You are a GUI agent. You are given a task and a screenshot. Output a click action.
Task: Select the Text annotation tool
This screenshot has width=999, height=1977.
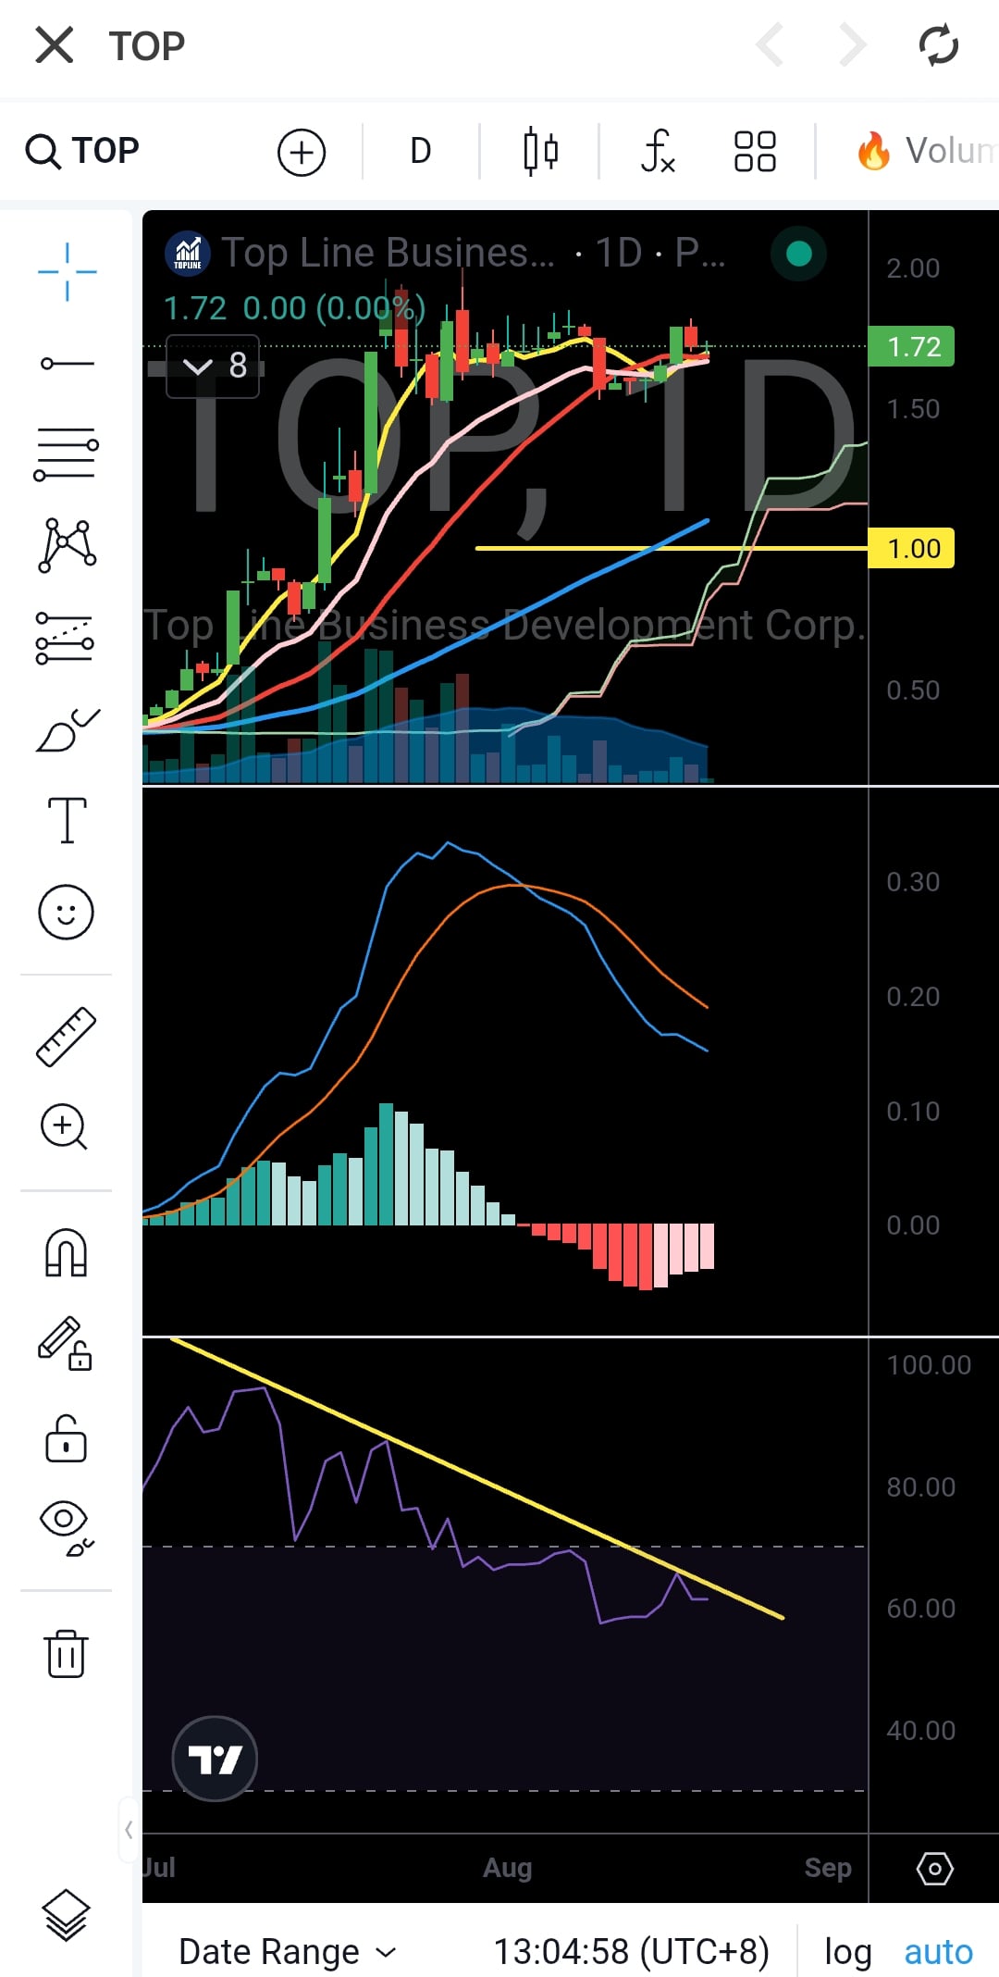coord(67,820)
